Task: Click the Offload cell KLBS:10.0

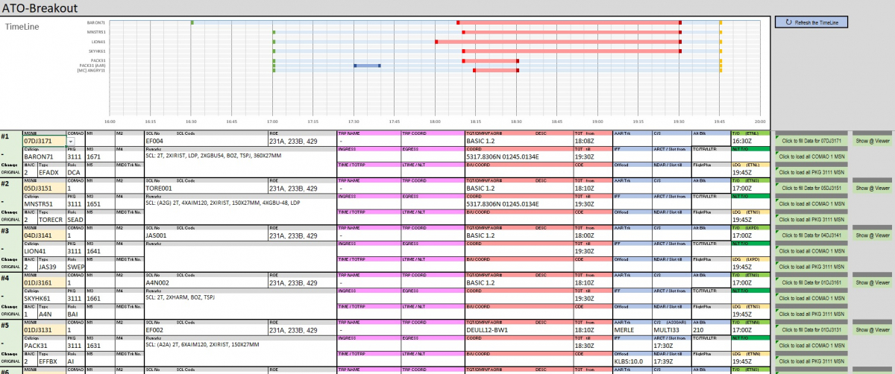Action: 631,361
